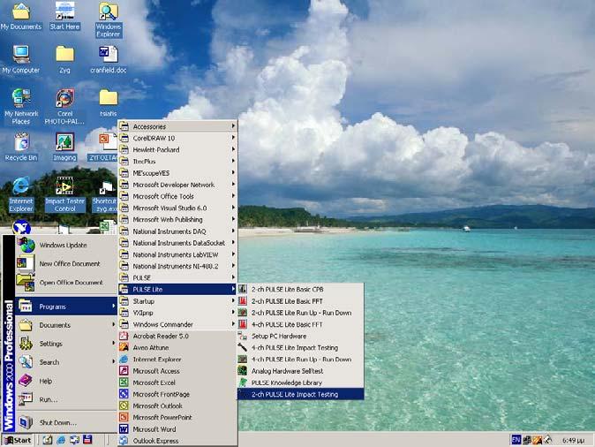Click the Start button
Screen dimensions: 595x447
(18, 440)
